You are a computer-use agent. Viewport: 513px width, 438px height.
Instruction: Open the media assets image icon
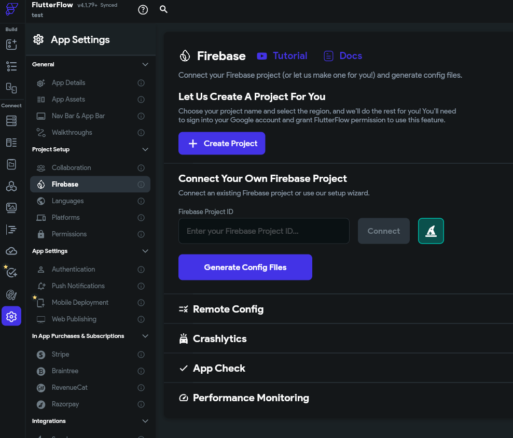11,208
